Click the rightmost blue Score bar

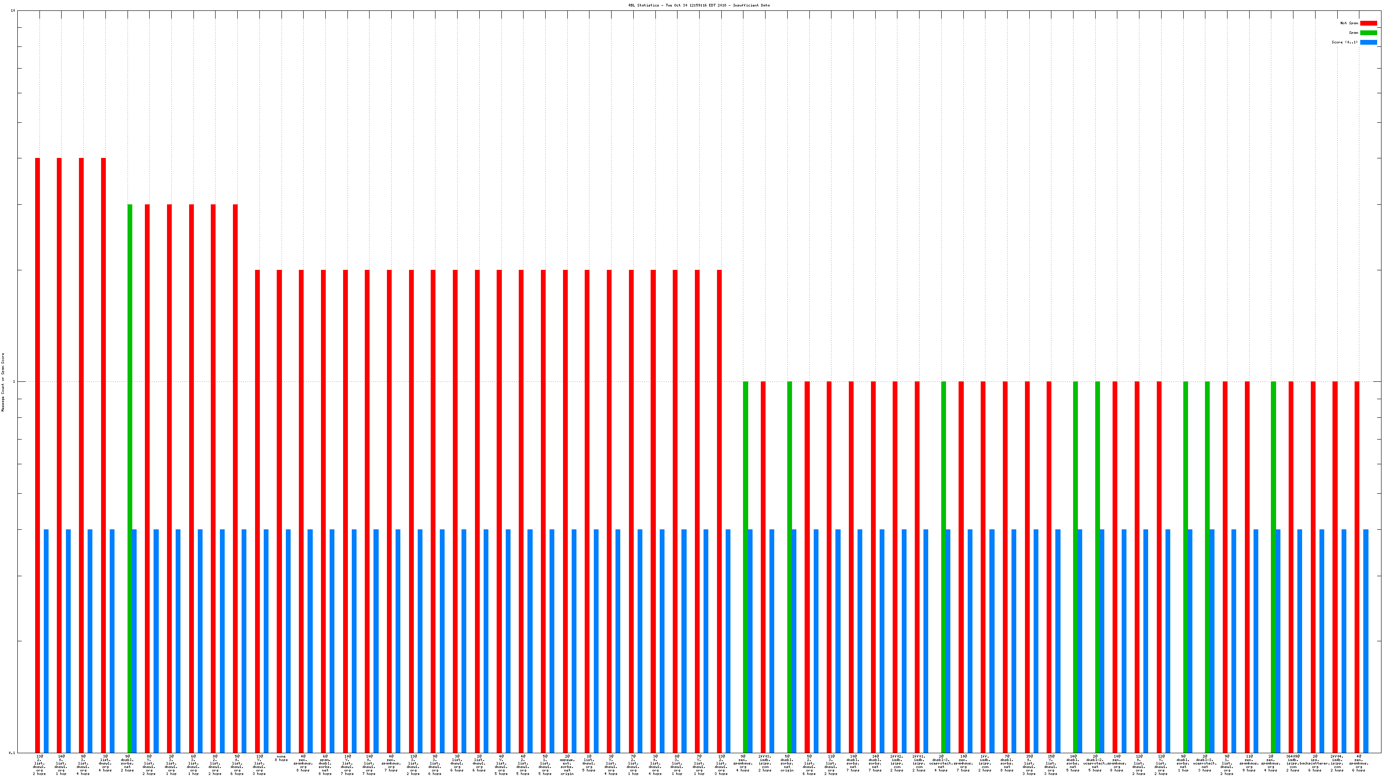click(x=1366, y=640)
